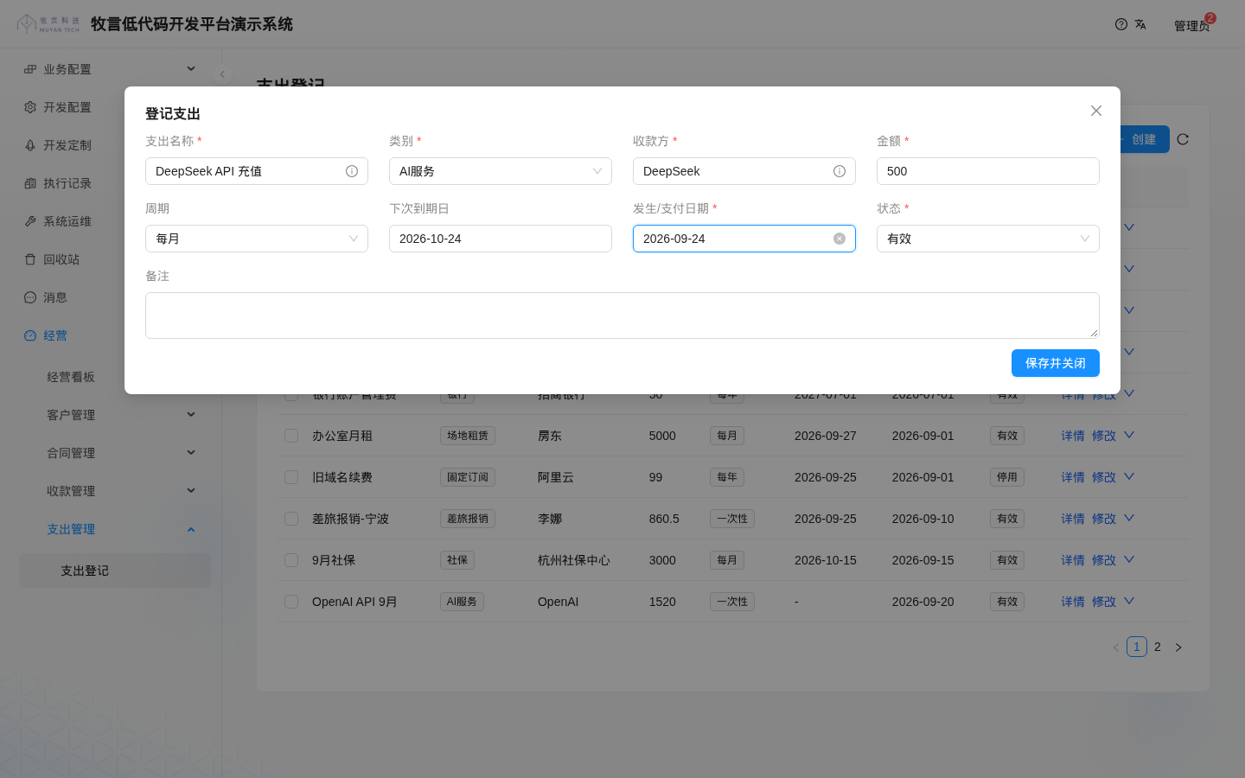
Task: Tick the checkbox for 旧域名续费 row
Action: (291, 477)
